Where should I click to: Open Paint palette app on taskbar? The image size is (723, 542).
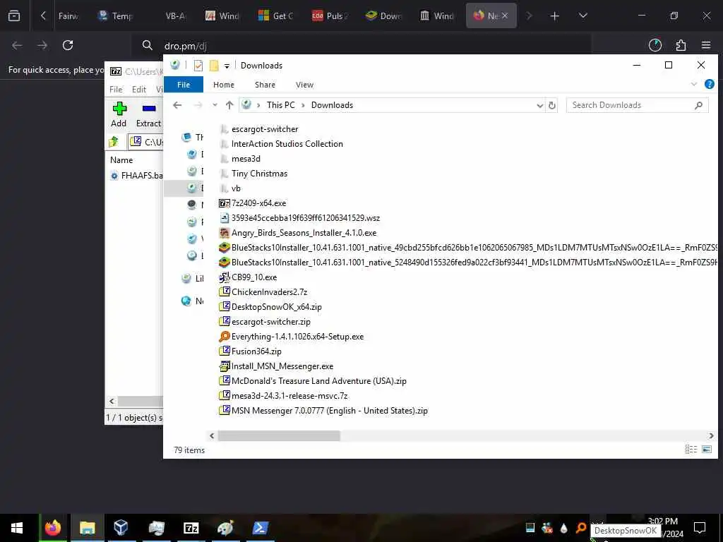[x=225, y=528]
